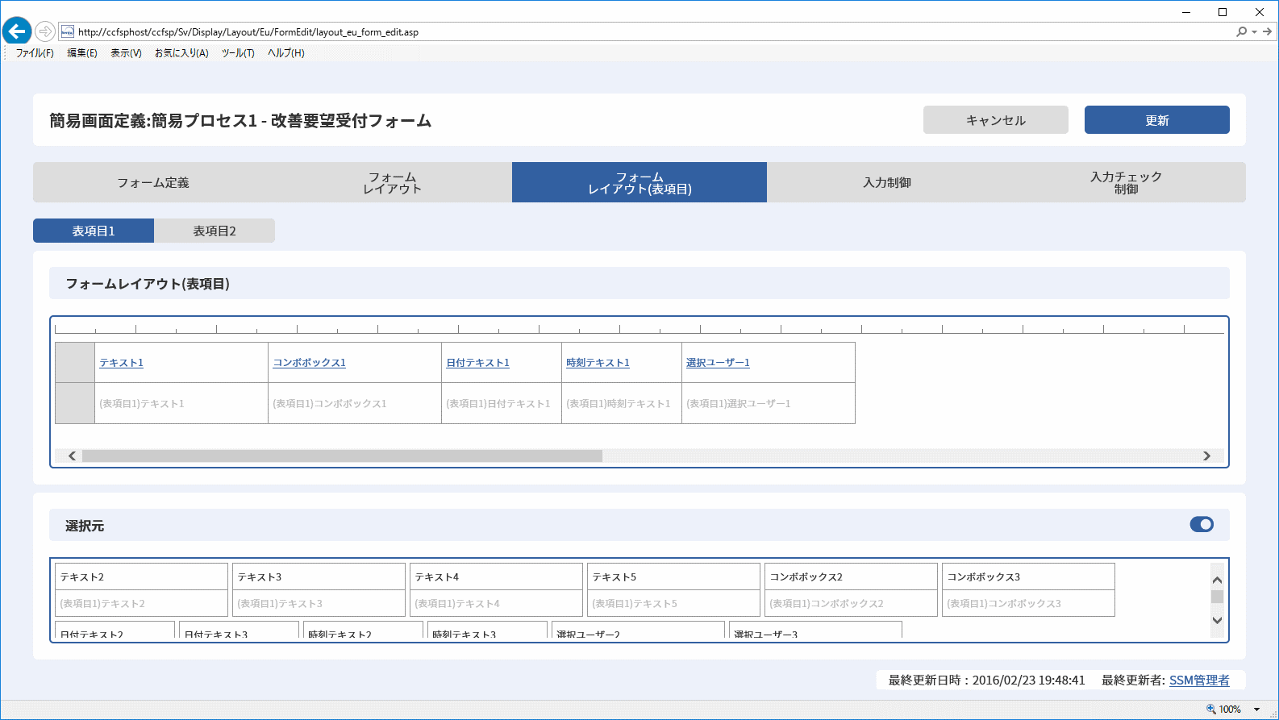The image size is (1279, 720).
Task: Click the address bar URL field
Action: [645, 32]
